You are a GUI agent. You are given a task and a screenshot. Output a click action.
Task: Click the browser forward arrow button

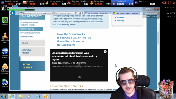18,13
